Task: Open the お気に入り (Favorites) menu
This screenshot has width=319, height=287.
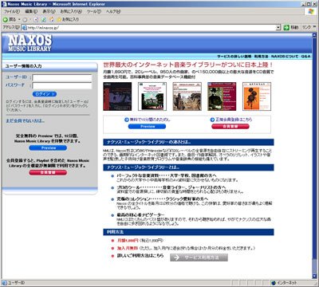Action: (71, 11)
